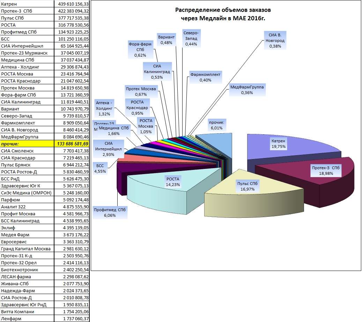
Task: Select the "Протек-31 К-д" cell
Action: click(27, 256)
